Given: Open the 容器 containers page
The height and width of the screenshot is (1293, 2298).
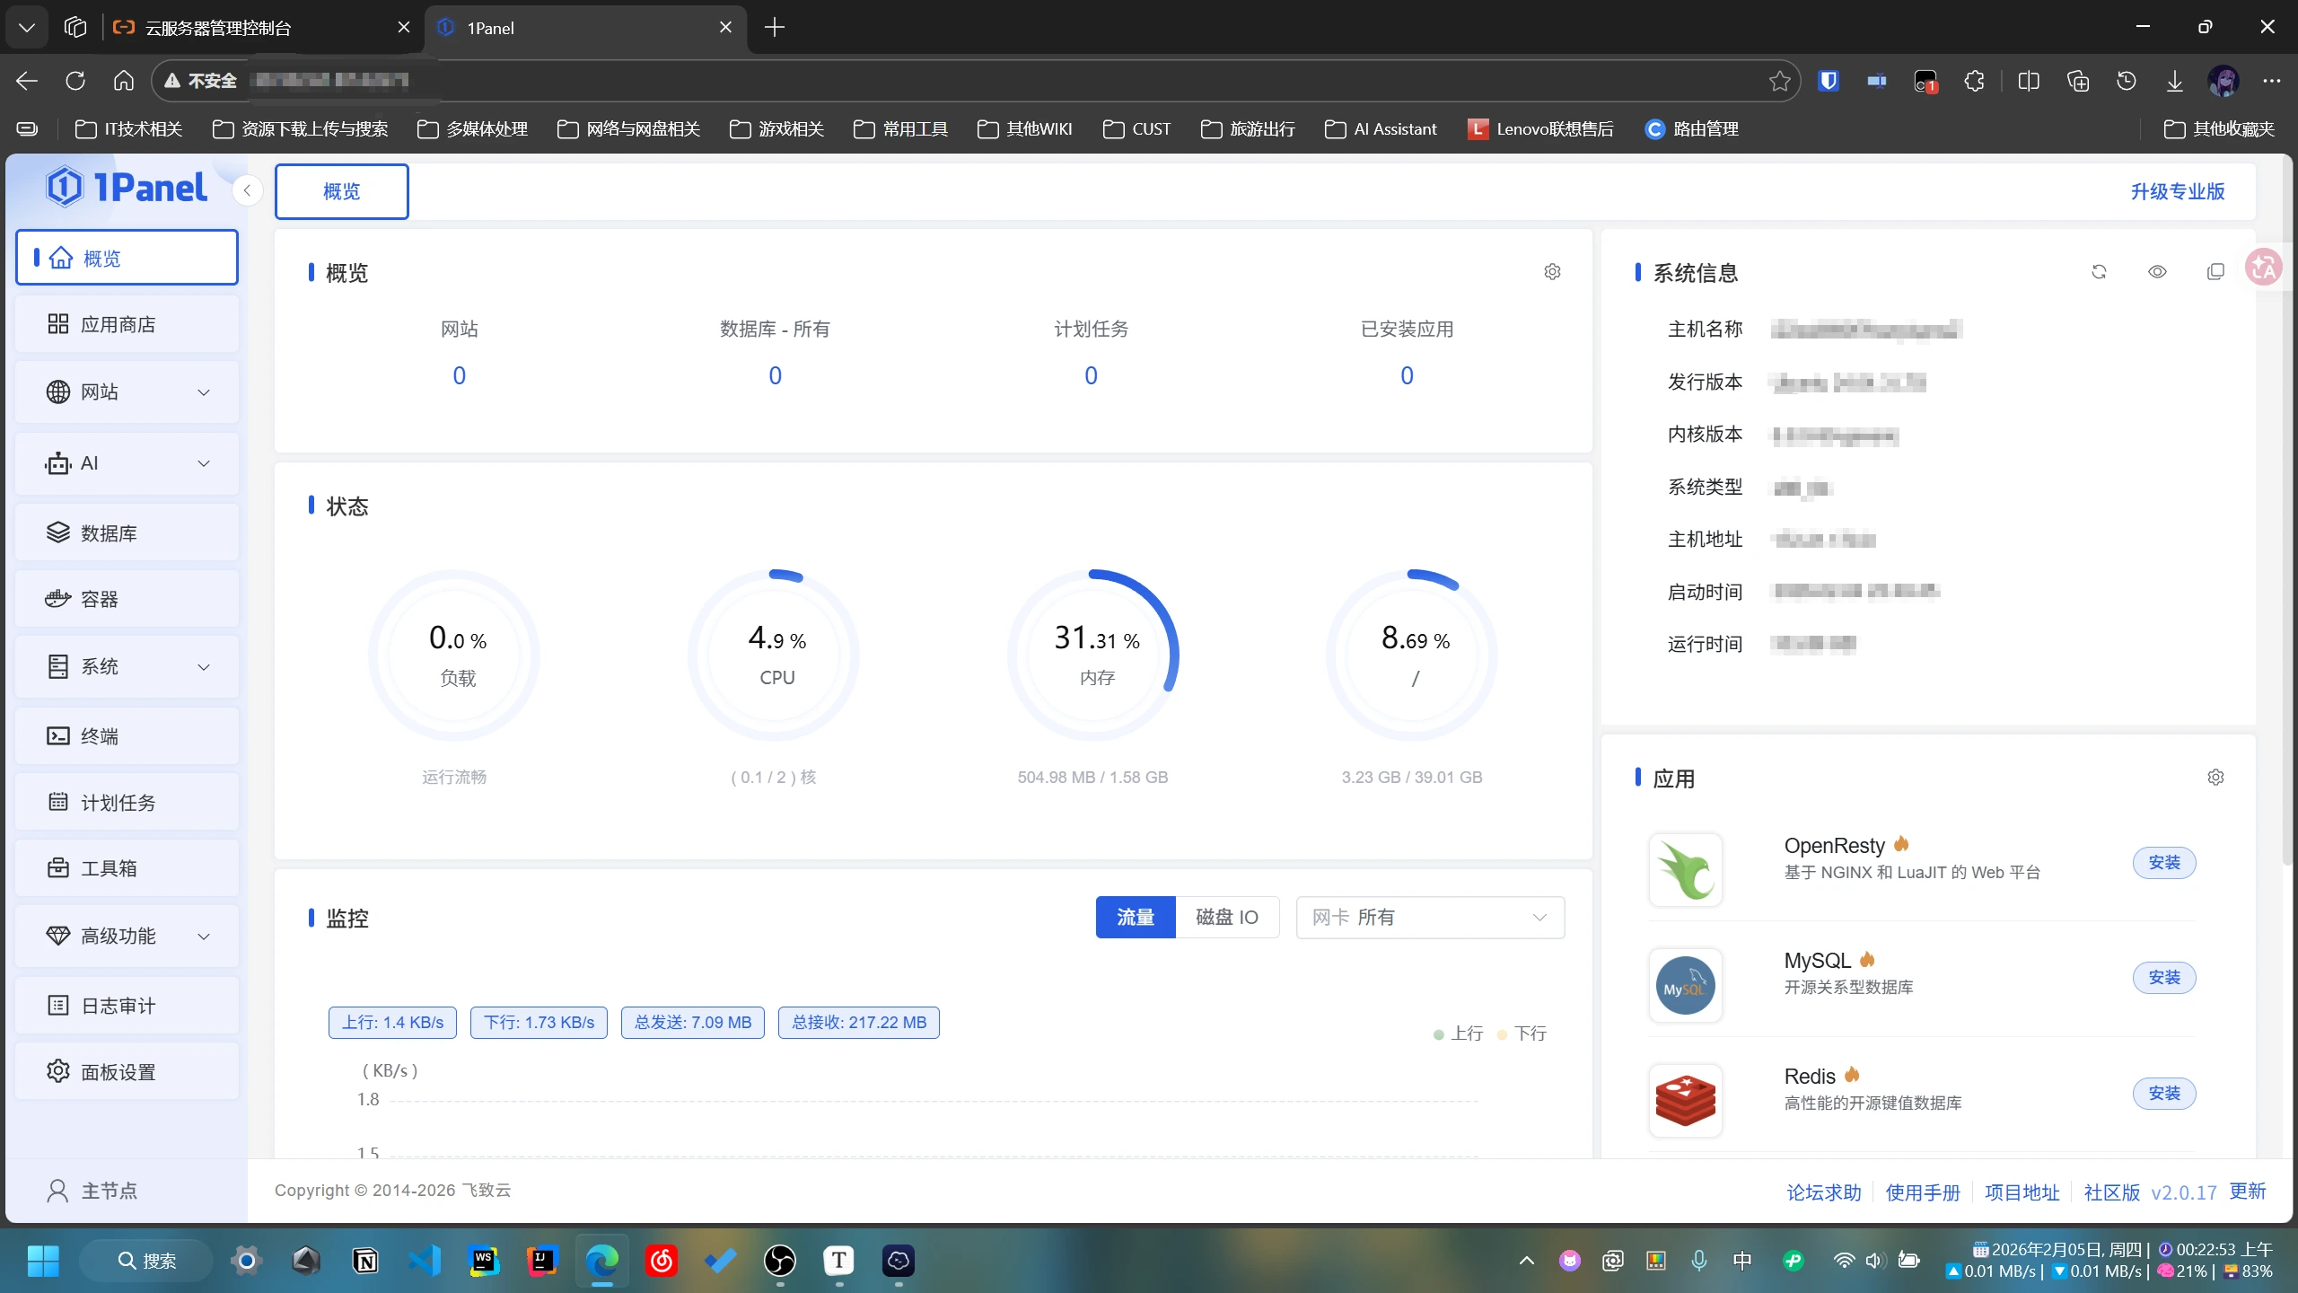Looking at the screenshot, I should tap(127, 599).
